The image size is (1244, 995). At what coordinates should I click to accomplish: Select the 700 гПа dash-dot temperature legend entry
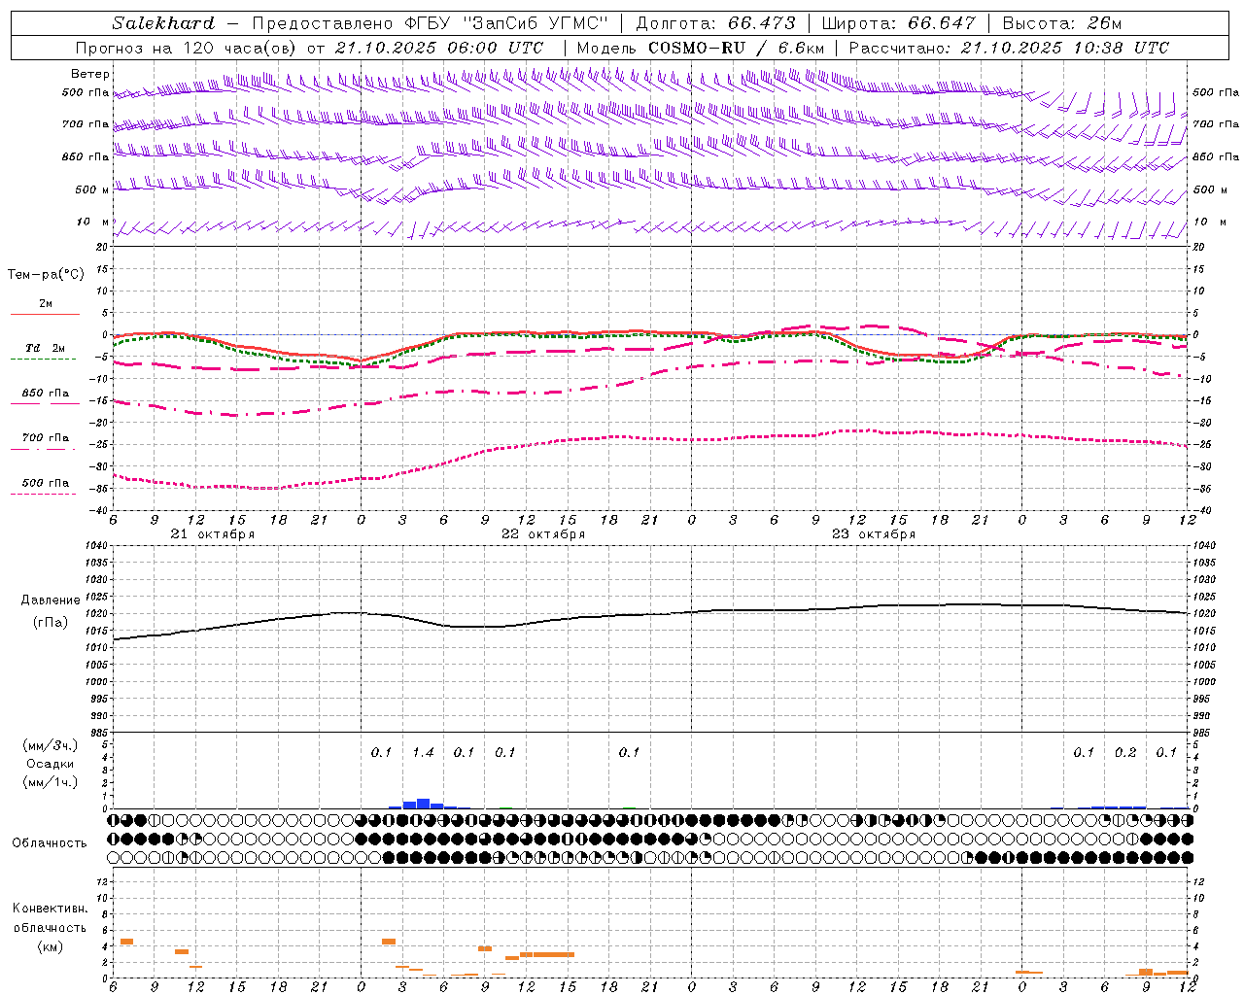45,438
